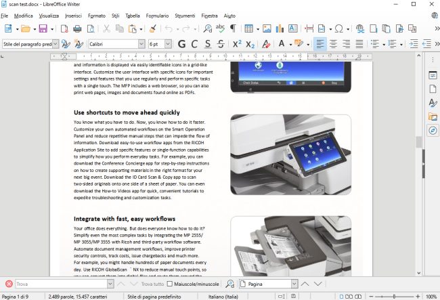
Task: Click the New document icon
Action: pos(8,28)
